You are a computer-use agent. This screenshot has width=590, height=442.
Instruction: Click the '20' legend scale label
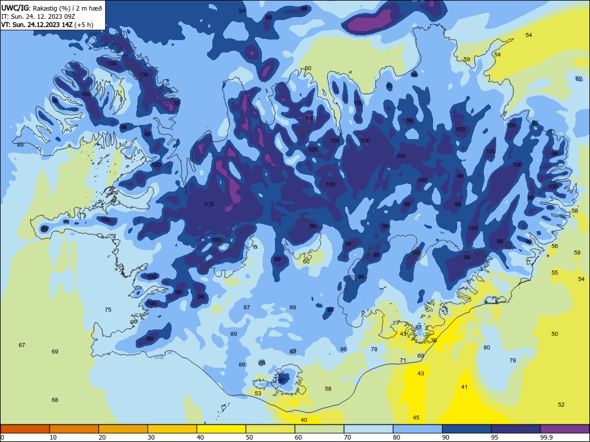click(x=102, y=437)
